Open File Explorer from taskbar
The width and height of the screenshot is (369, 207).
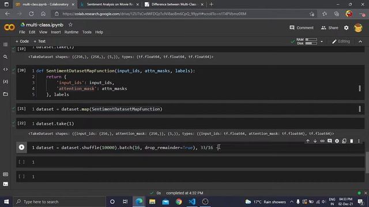(x=152, y=202)
